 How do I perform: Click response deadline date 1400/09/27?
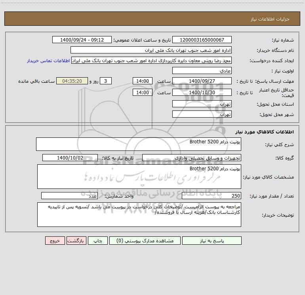(x=202, y=81)
